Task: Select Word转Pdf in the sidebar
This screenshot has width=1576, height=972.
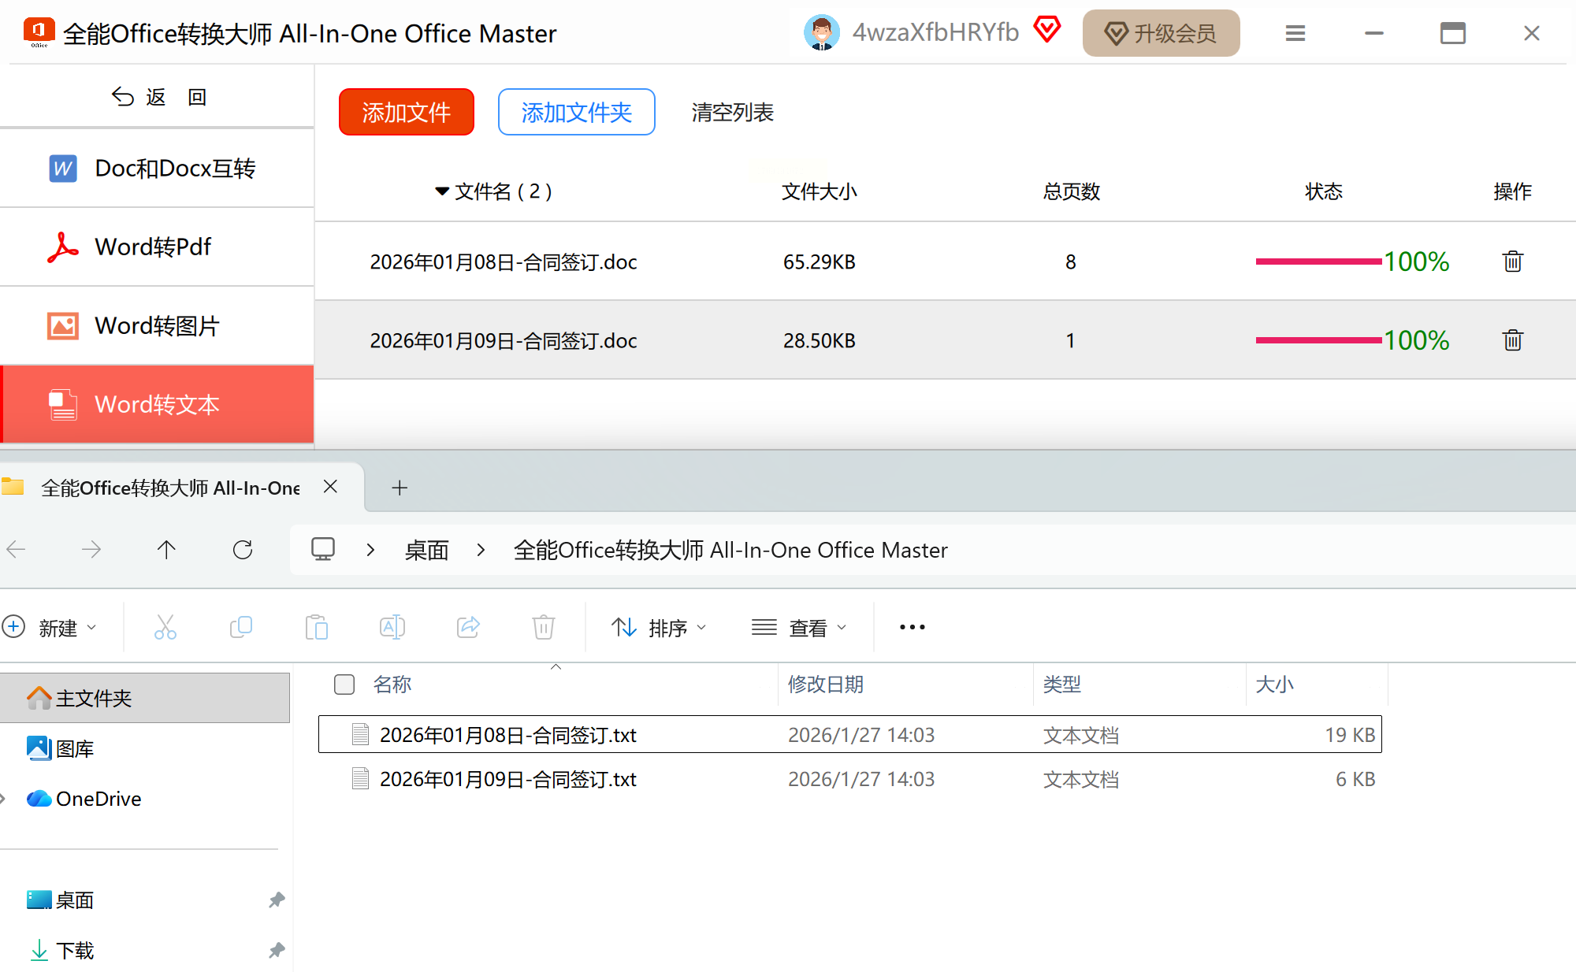Action: (x=153, y=247)
